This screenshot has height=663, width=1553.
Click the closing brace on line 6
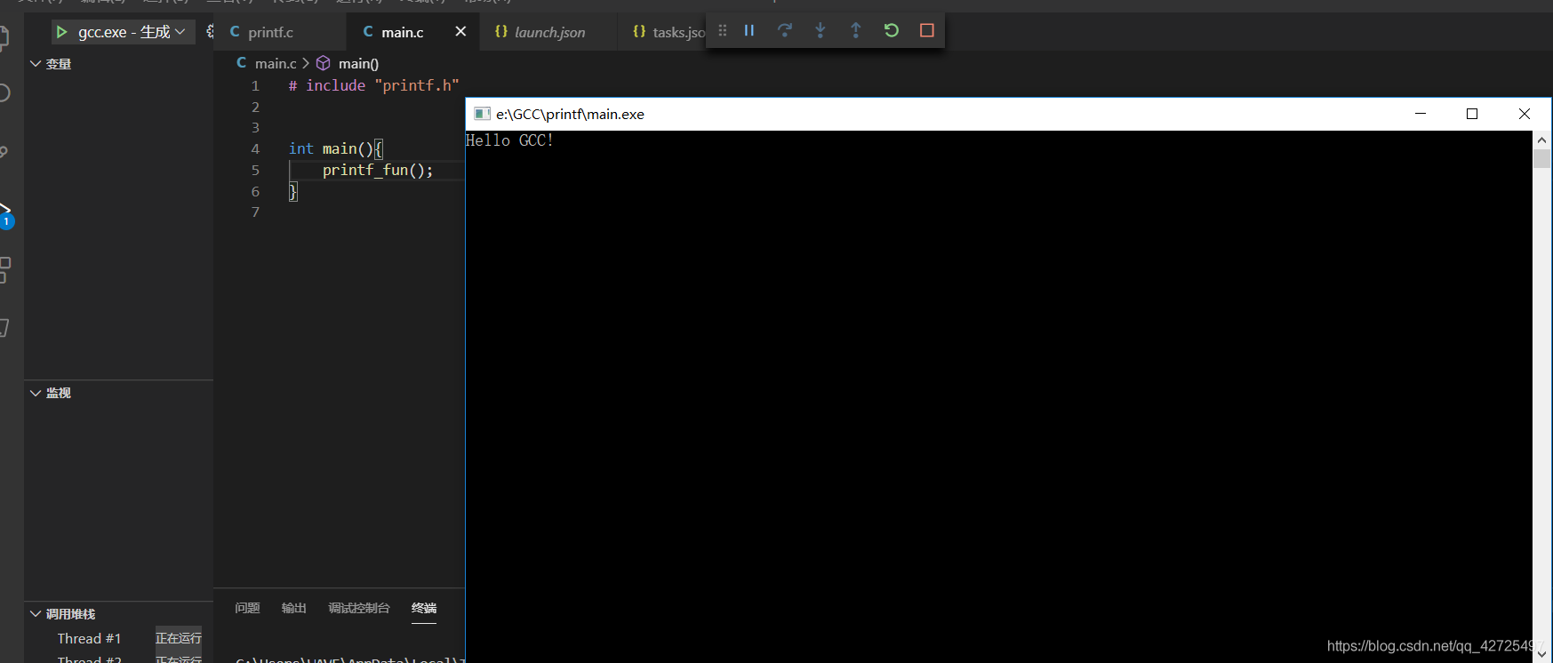[292, 191]
